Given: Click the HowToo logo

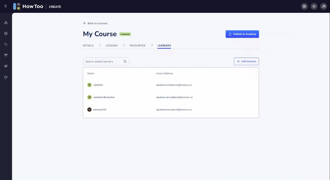Looking at the screenshot, I should pyautogui.click(x=28, y=6).
